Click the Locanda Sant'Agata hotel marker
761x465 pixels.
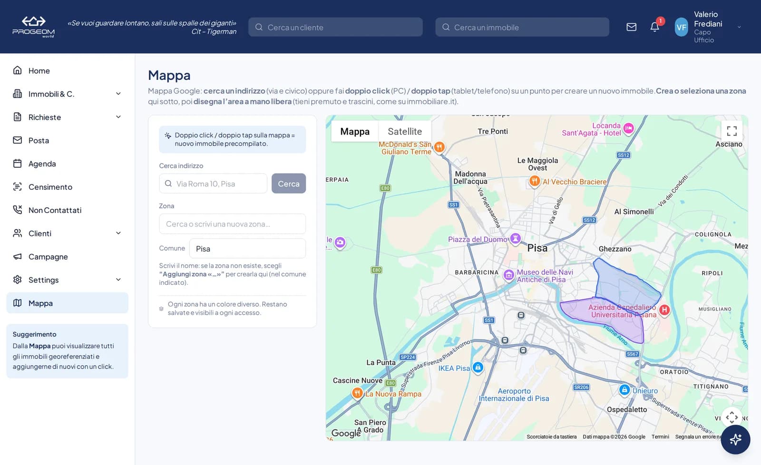click(x=628, y=128)
